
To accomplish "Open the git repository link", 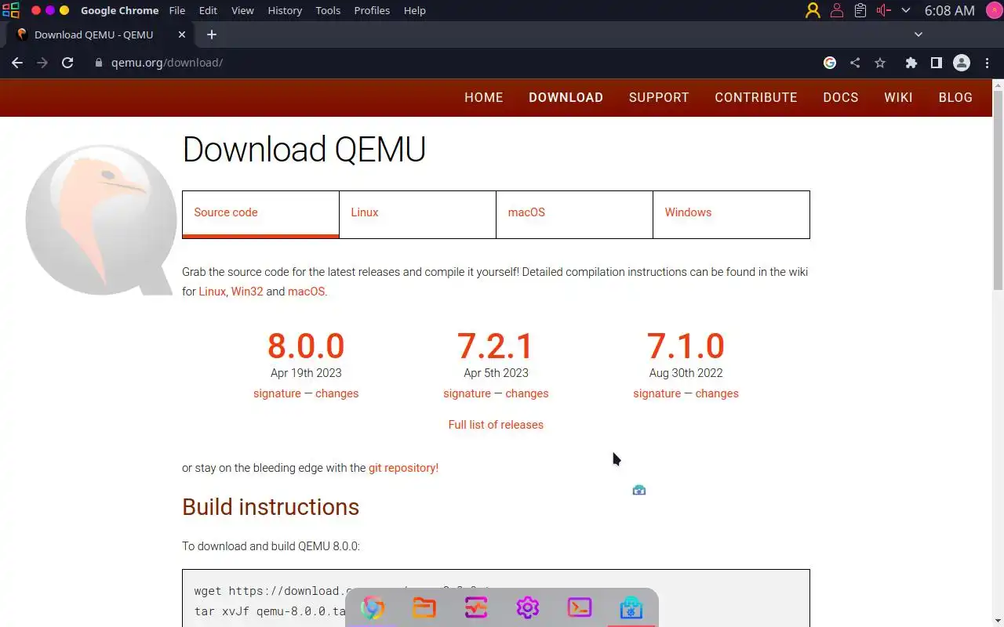I will tap(404, 468).
